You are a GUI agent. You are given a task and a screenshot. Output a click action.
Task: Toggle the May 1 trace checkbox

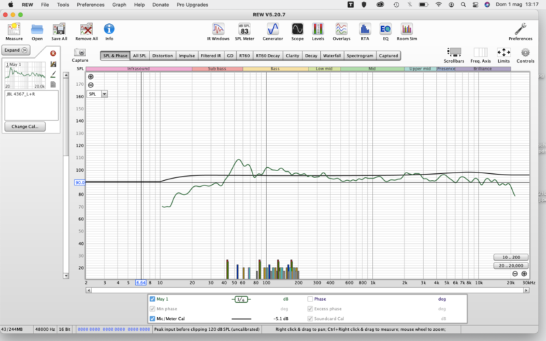[153, 299]
